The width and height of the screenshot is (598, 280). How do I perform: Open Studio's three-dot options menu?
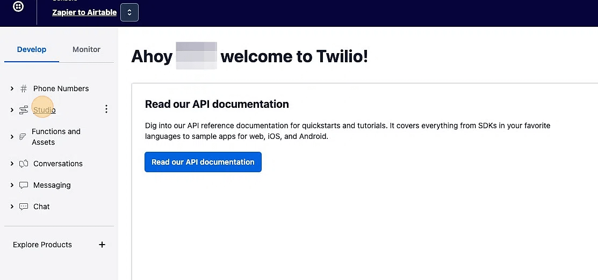pos(106,109)
